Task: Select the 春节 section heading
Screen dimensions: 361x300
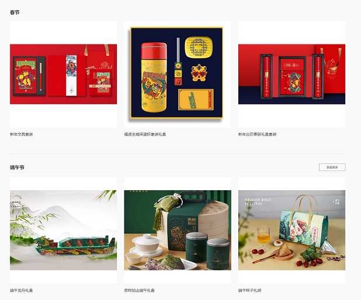Action: (x=15, y=12)
